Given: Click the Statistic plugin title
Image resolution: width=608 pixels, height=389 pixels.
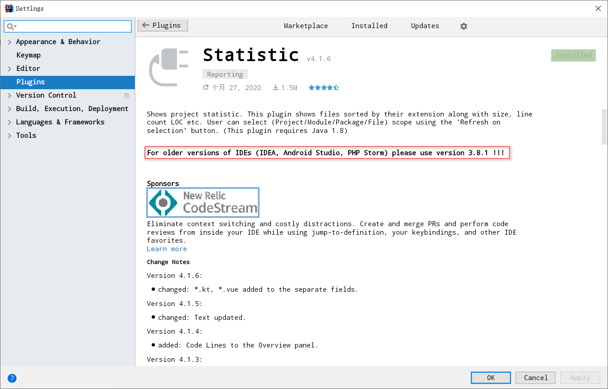Looking at the screenshot, I should point(251,55).
